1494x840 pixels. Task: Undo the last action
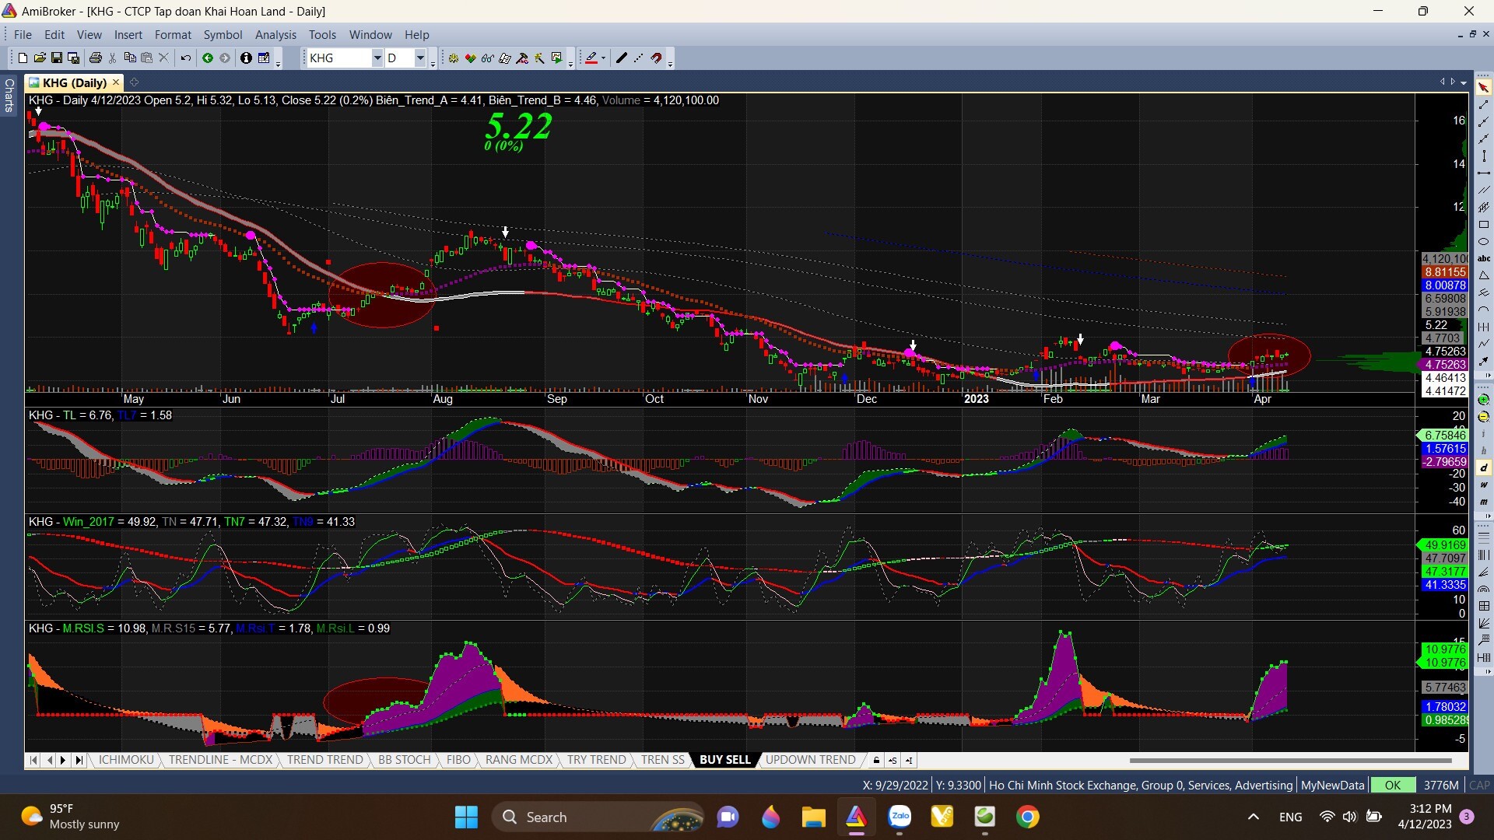click(185, 58)
